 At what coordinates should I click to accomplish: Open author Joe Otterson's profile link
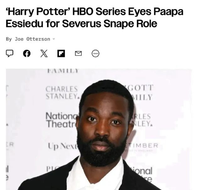tap(32, 39)
